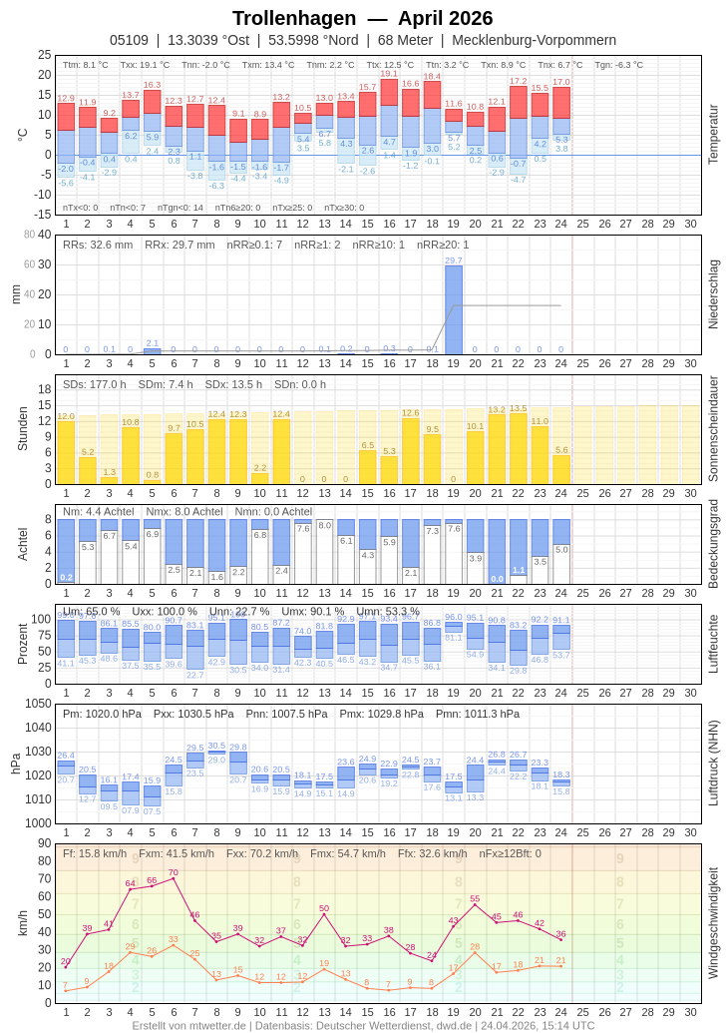Click the 'Temperatur' axis label
This screenshot has width=726, height=1033.
(x=713, y=135)
